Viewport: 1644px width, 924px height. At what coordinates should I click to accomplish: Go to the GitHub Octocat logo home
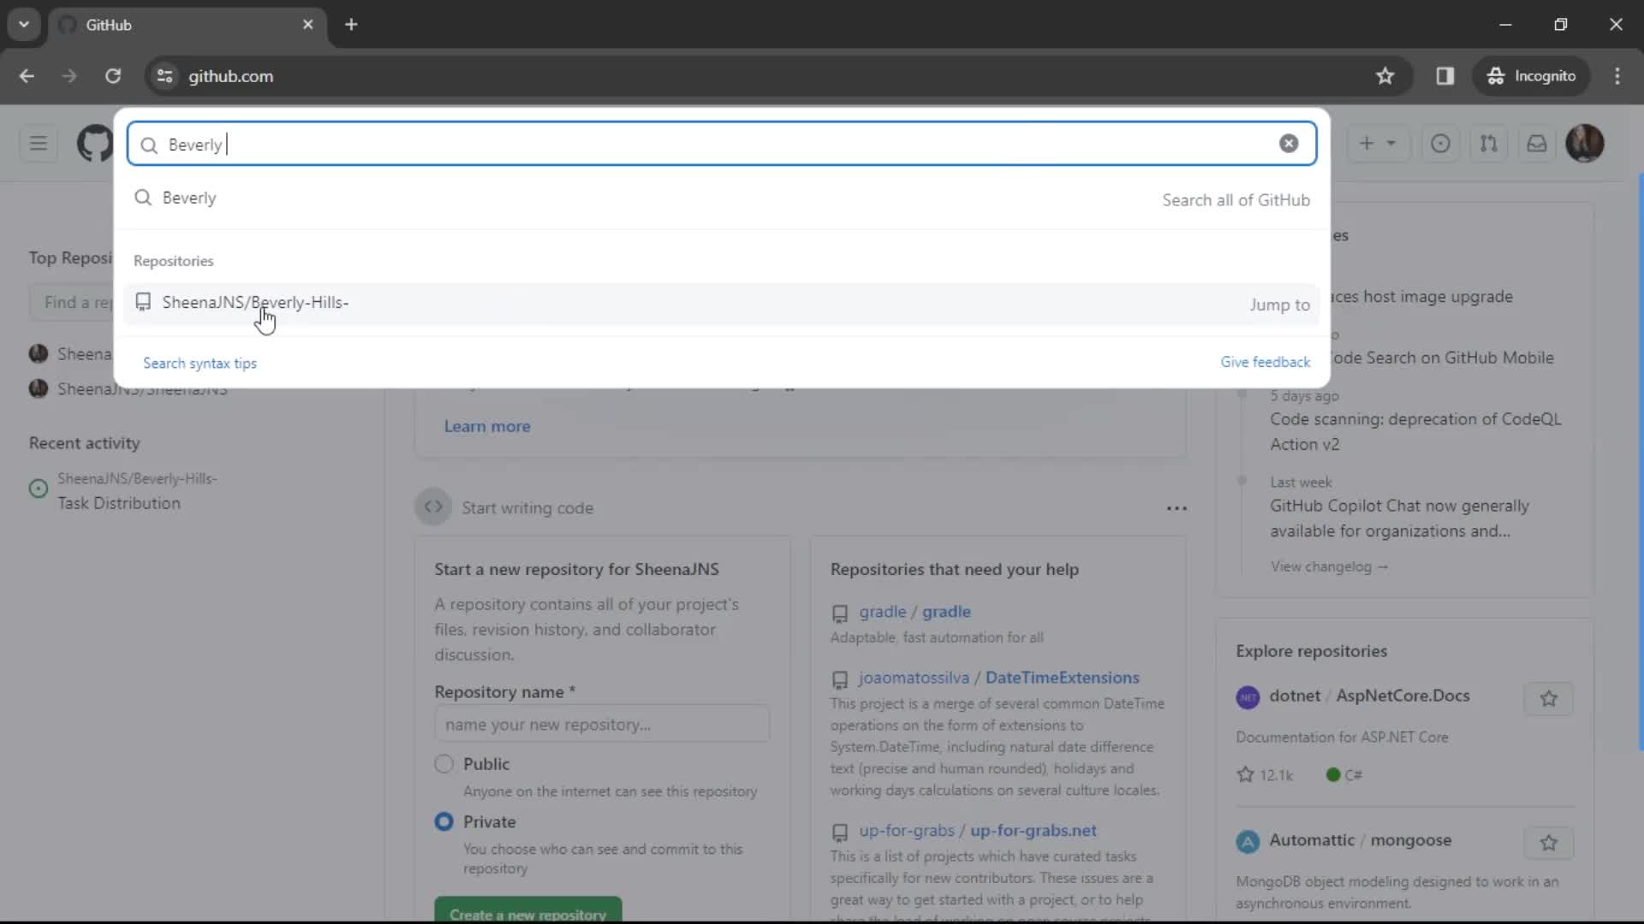tap(95, 143)
